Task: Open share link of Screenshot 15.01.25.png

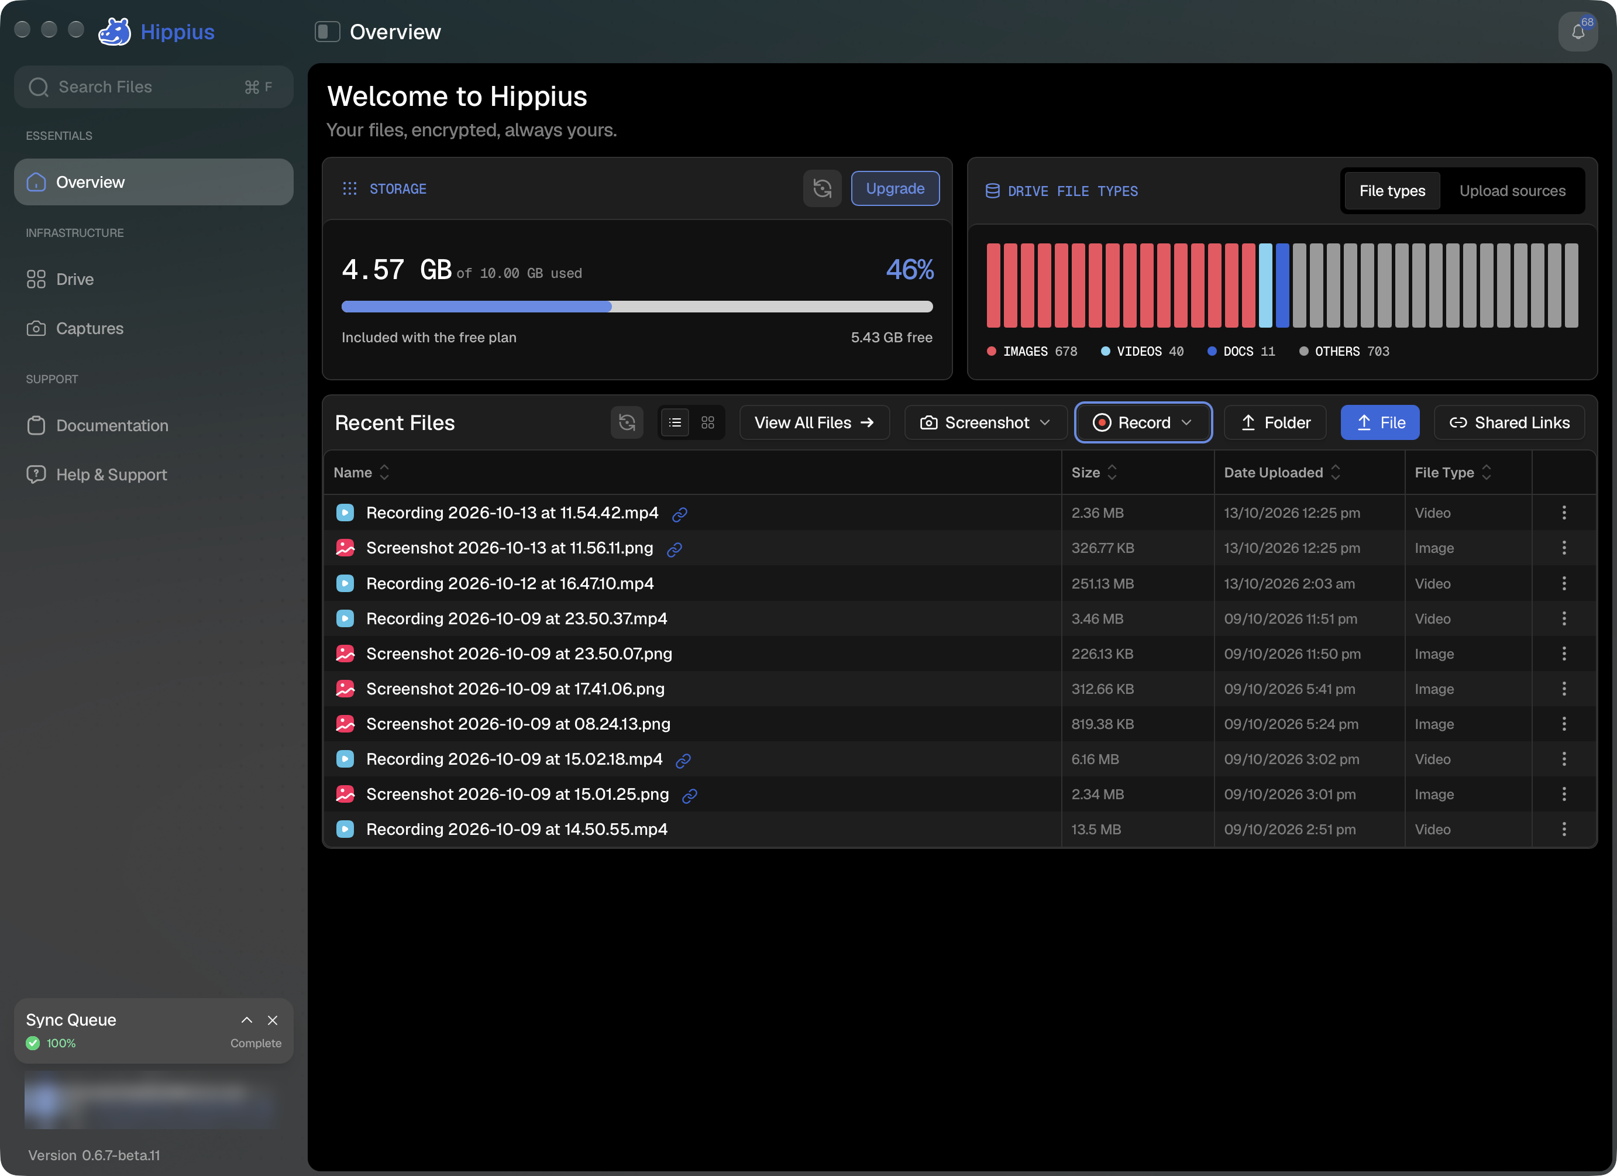Action: click(x=689, y=795)
